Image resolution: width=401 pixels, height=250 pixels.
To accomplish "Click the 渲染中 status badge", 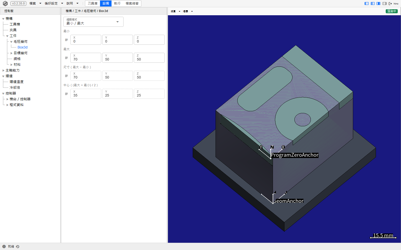I will coord(391,11).
